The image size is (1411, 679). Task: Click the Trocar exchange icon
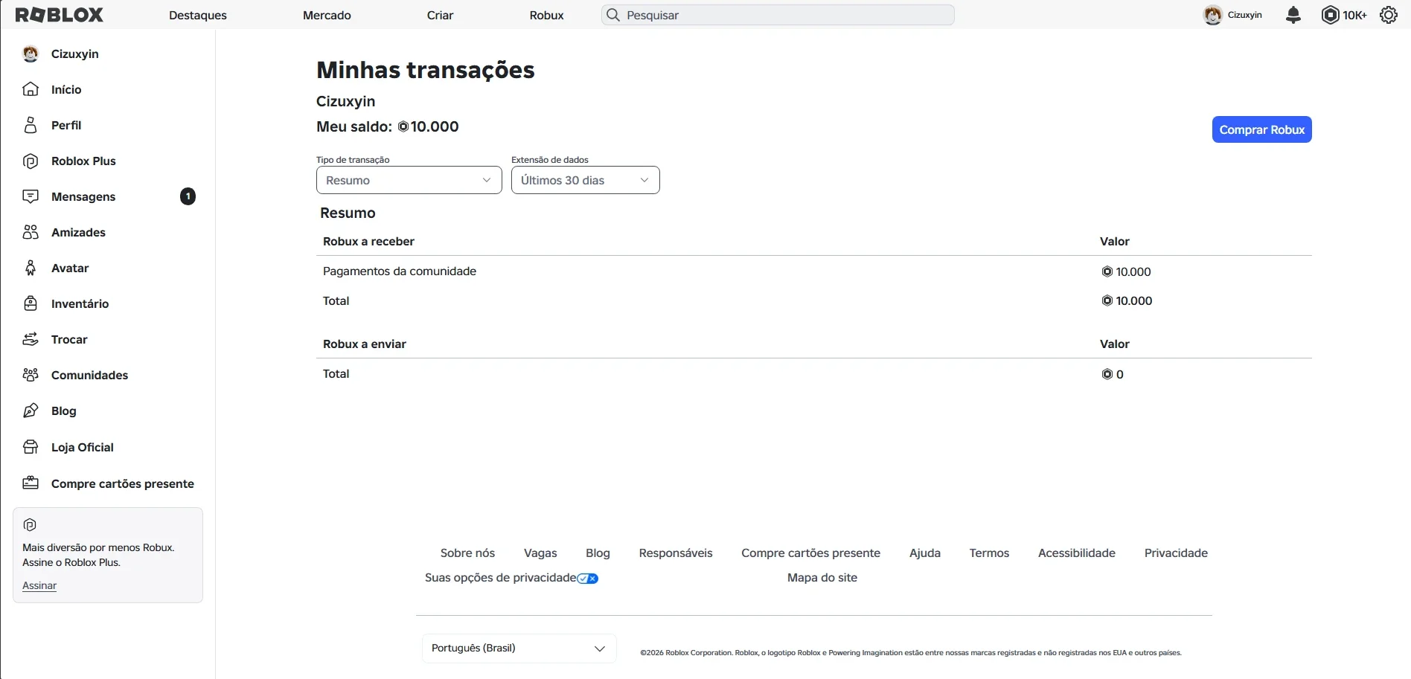31,339
